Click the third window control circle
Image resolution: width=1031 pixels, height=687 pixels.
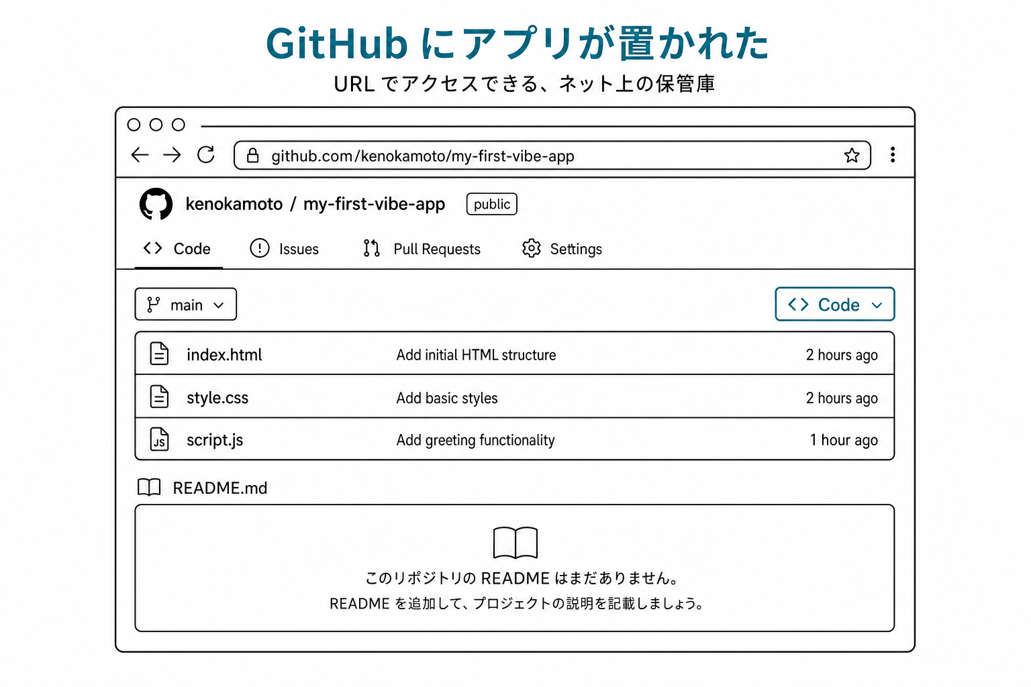179,125
